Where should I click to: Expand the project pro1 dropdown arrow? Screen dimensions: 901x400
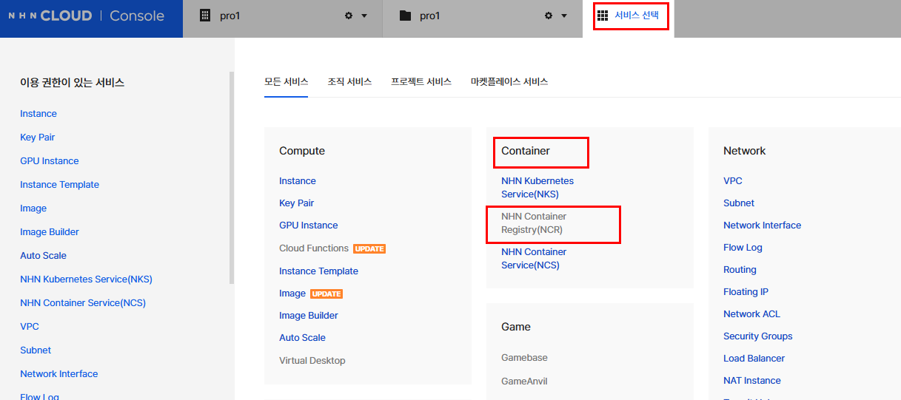point(564,16)
